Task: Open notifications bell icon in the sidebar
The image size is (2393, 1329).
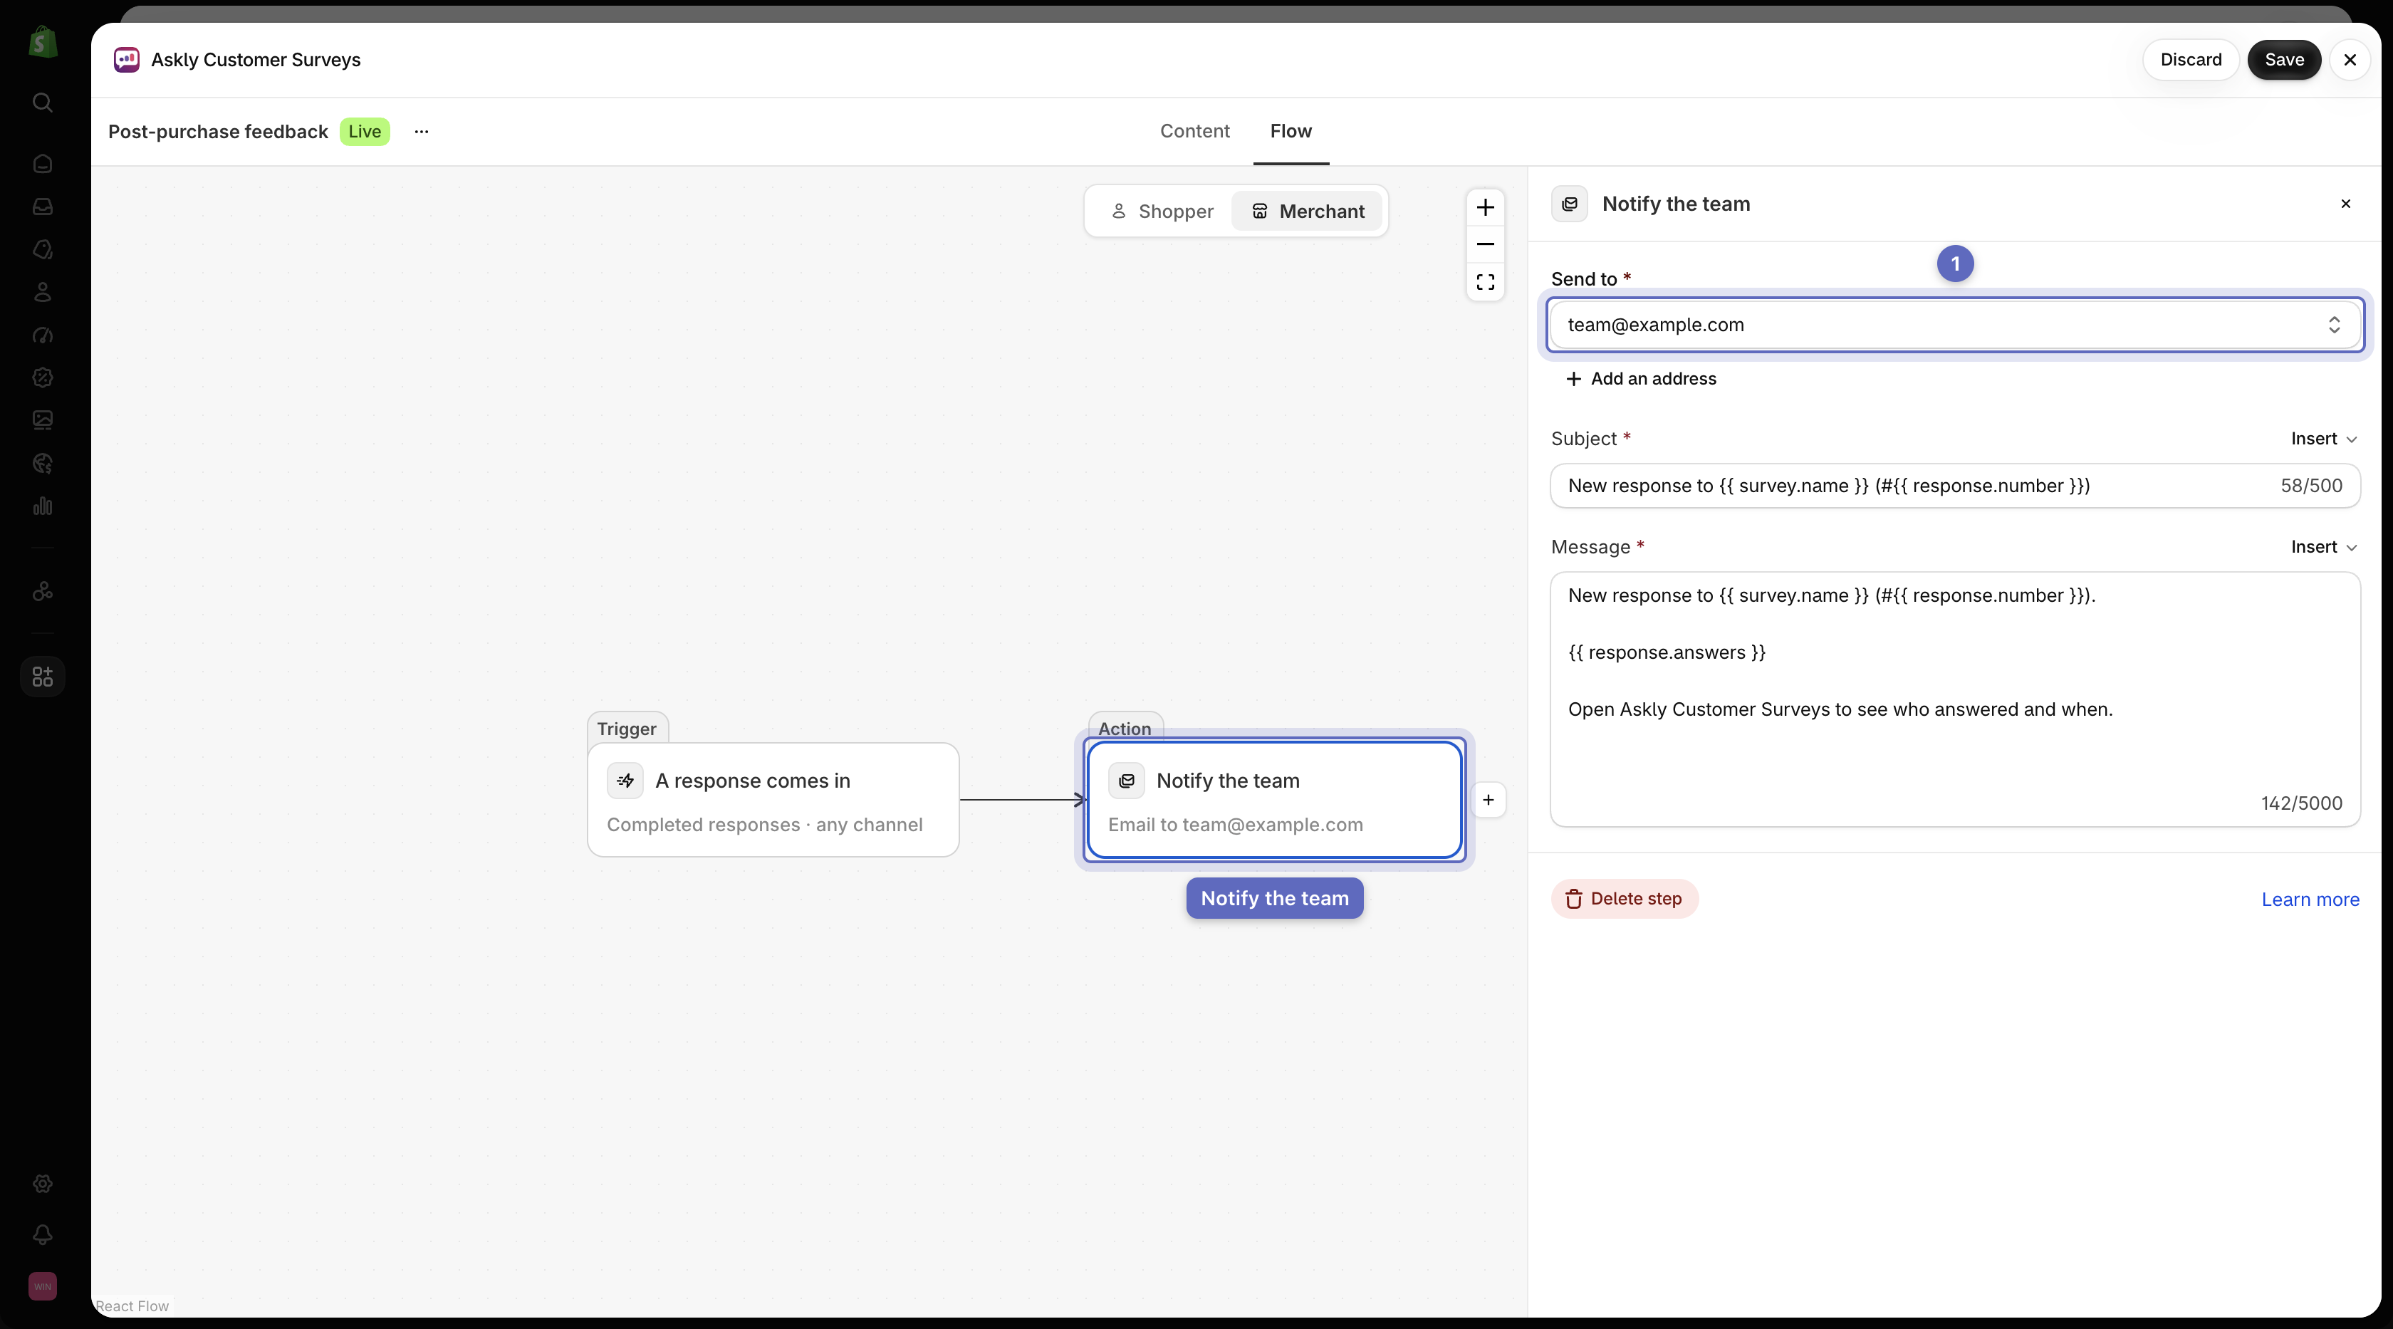Action: [x=43, y=1234]
